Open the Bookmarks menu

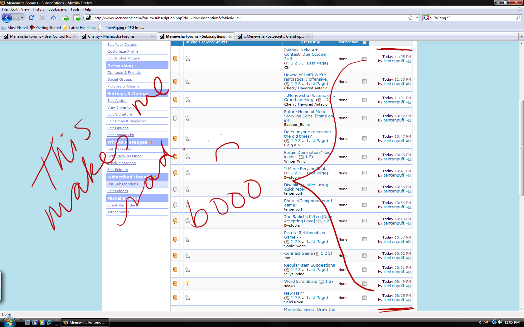point(57,9)
